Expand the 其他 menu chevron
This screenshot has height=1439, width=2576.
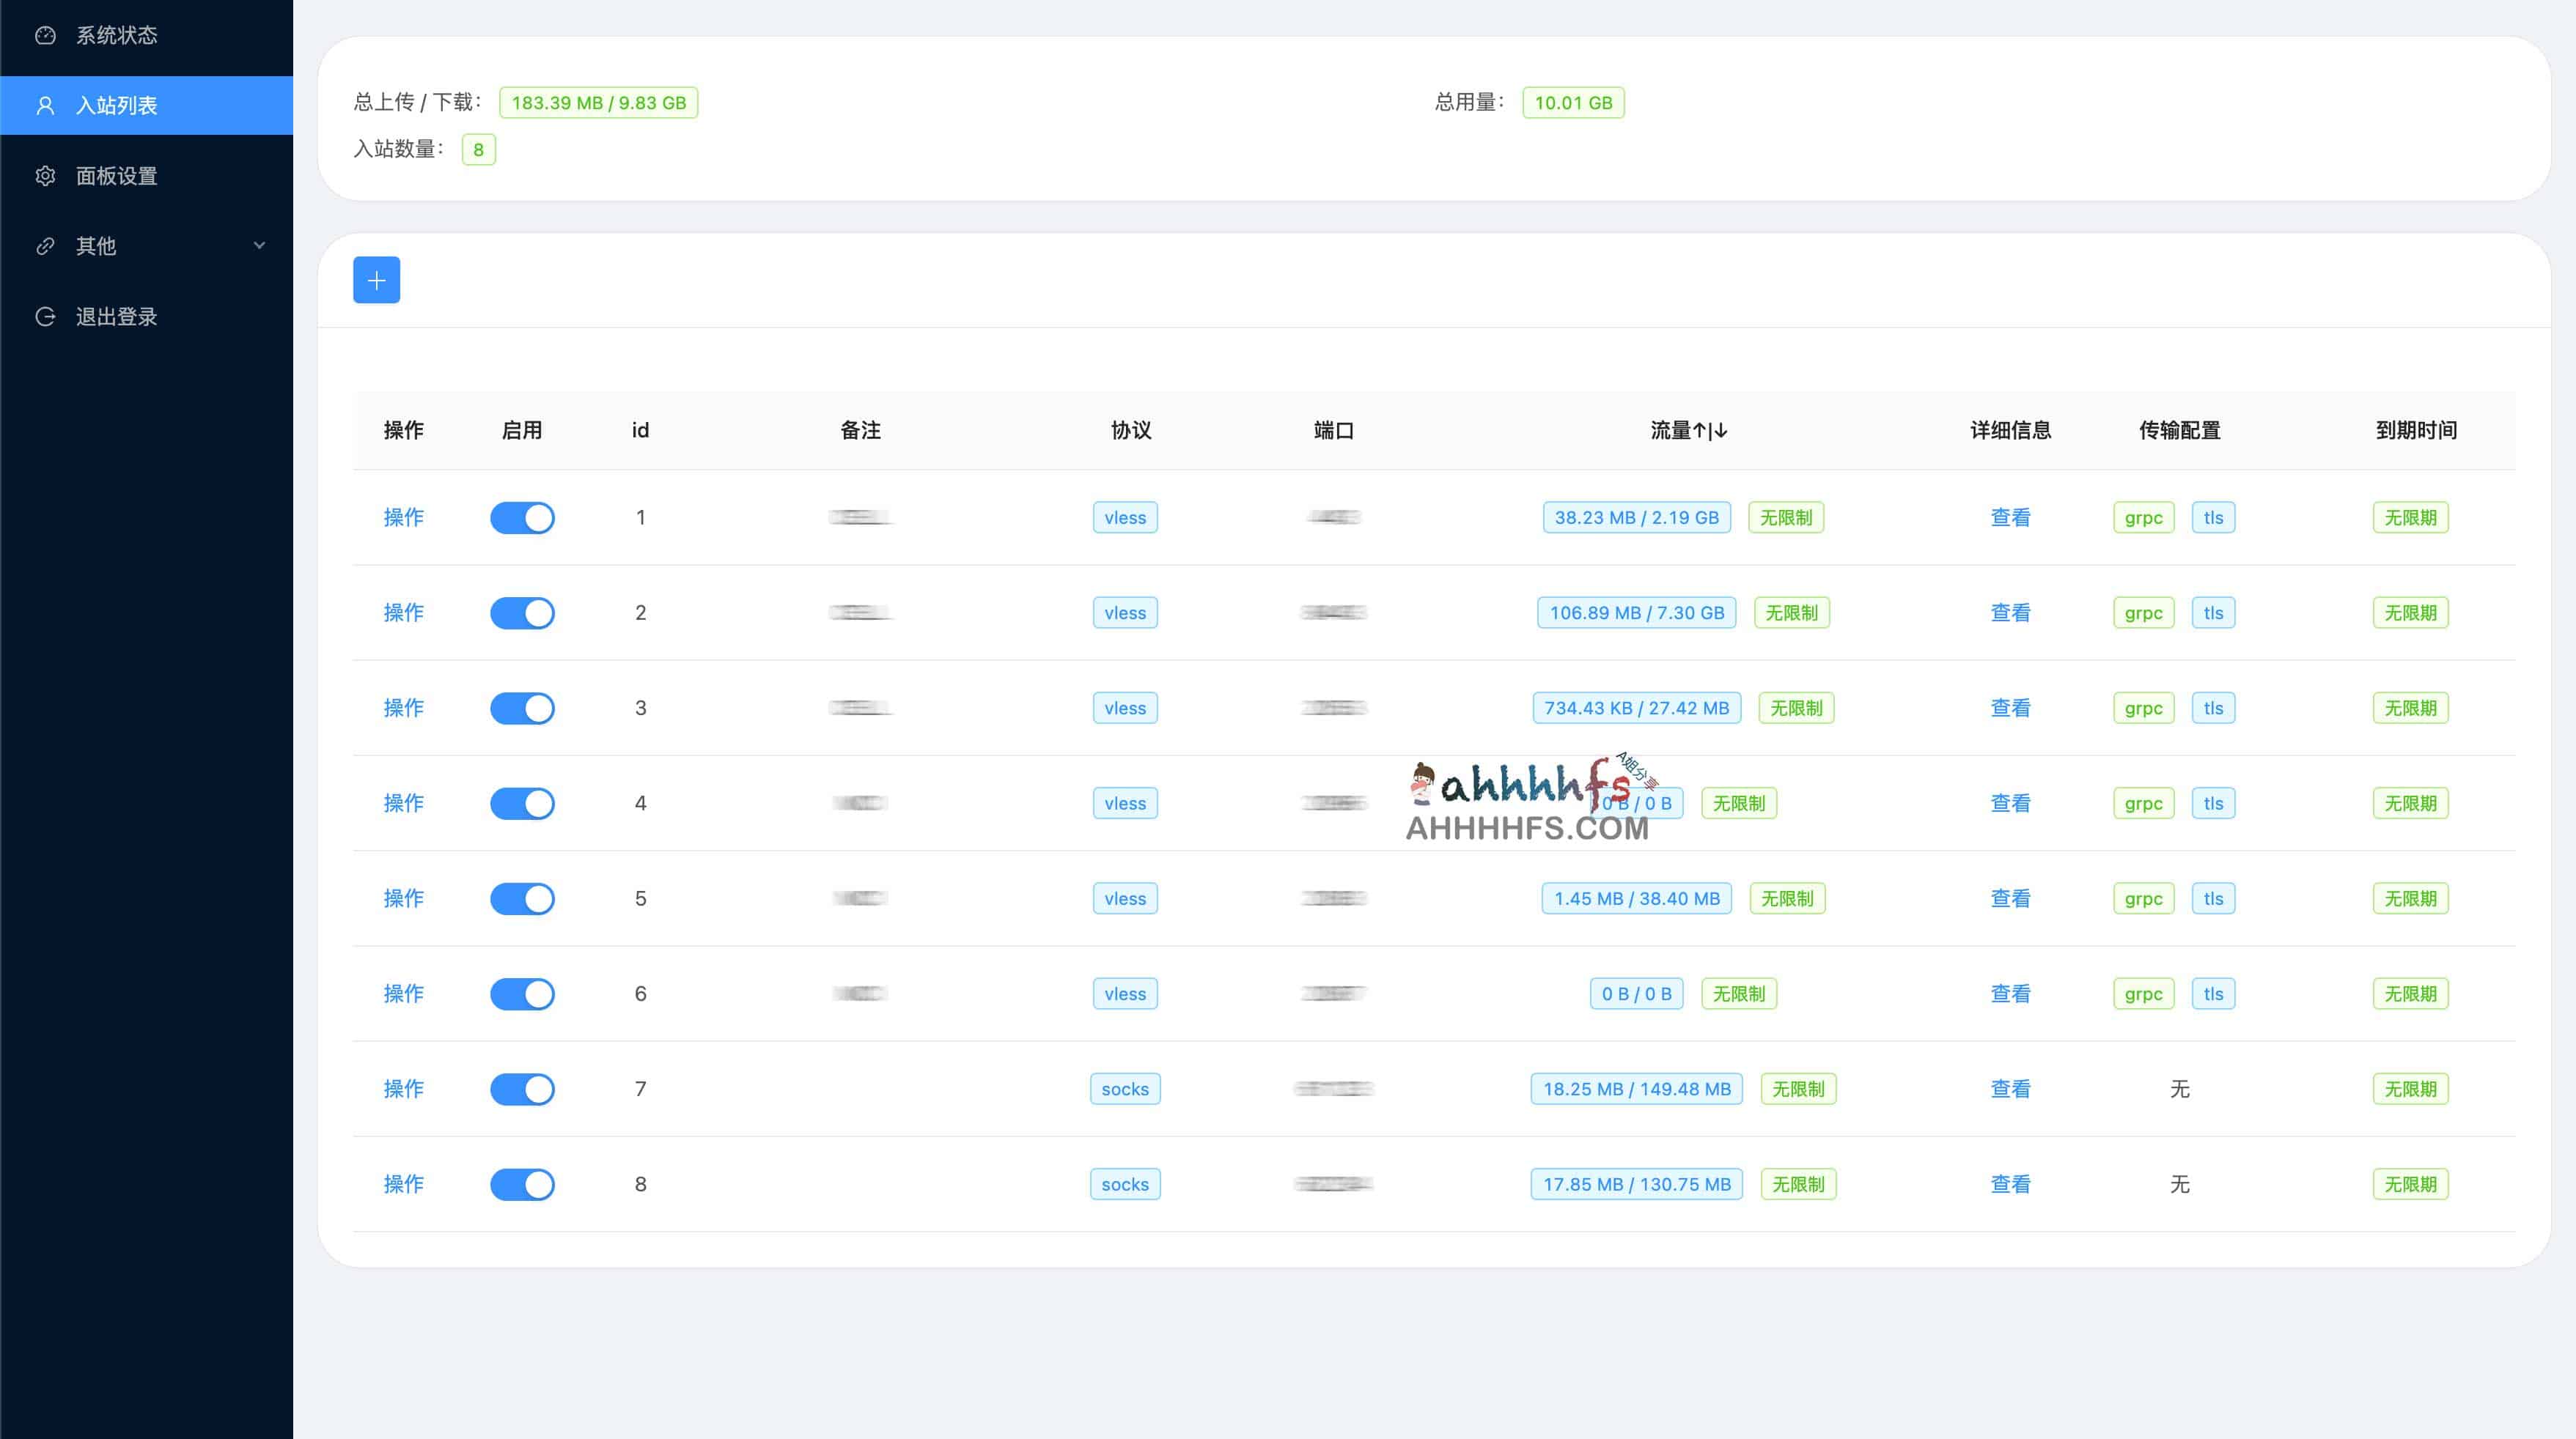point(259,246)
